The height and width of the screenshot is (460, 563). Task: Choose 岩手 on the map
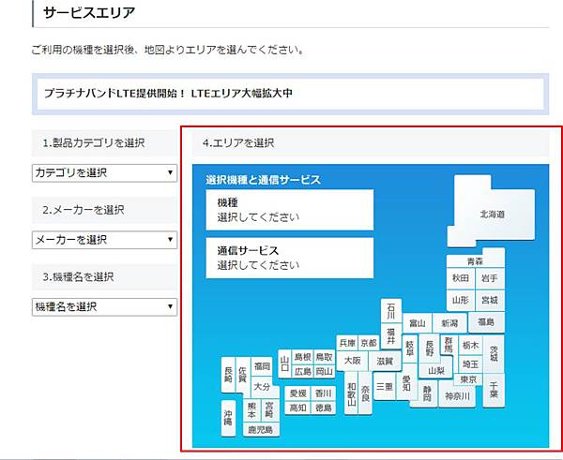[x=490, y=278]
